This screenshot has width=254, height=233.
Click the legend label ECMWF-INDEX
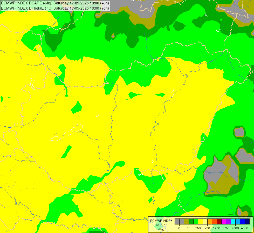click(x=161, y=221)
